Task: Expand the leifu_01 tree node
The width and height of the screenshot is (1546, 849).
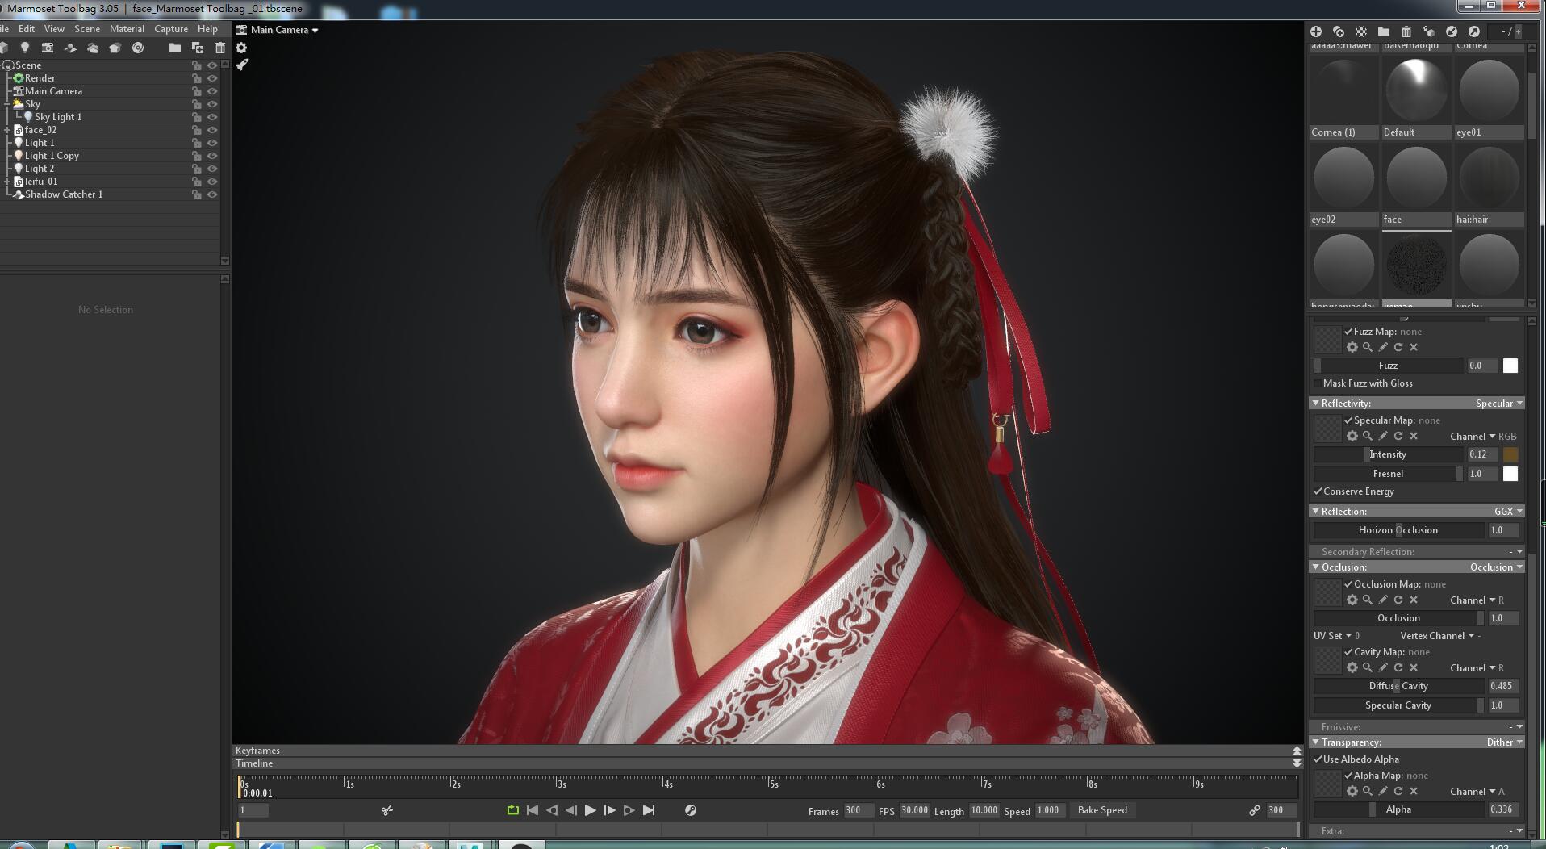Action: point(7,182)
